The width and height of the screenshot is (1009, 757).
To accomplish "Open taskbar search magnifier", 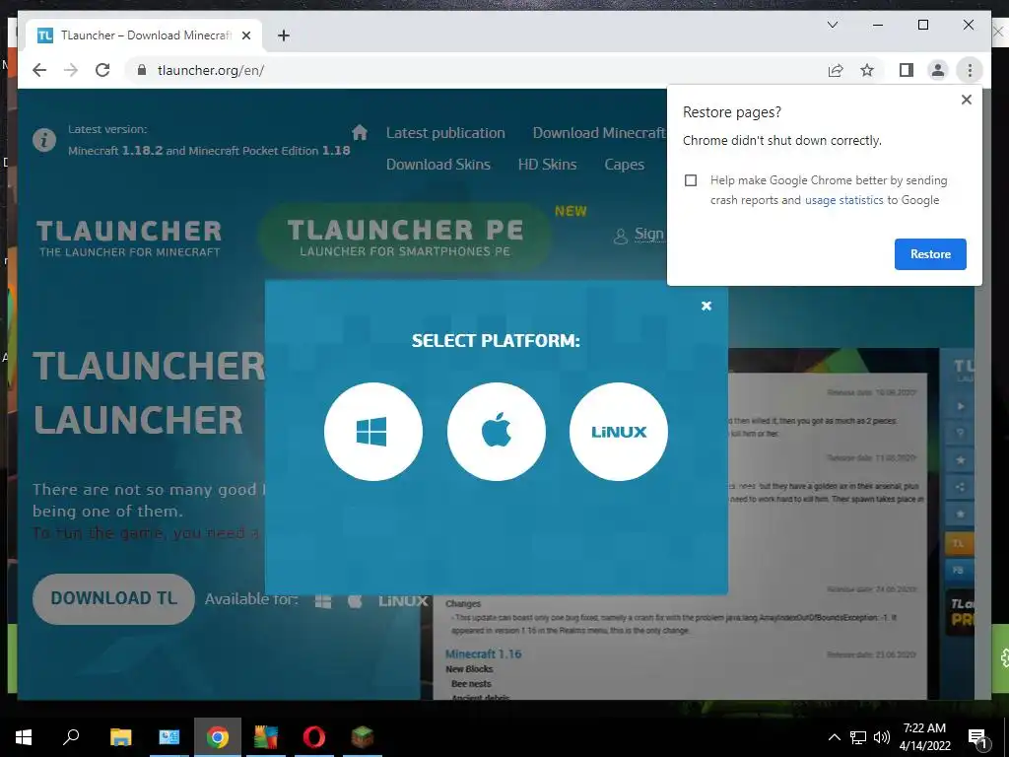I will [x=71, y=737].
